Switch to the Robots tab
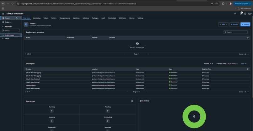 46,18
